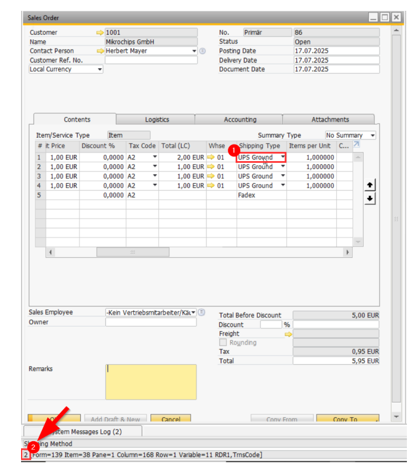Viewport: 420px width, 469px height.
Task: Click the warehouse link arrow in row 1
Action: point(211,158)
